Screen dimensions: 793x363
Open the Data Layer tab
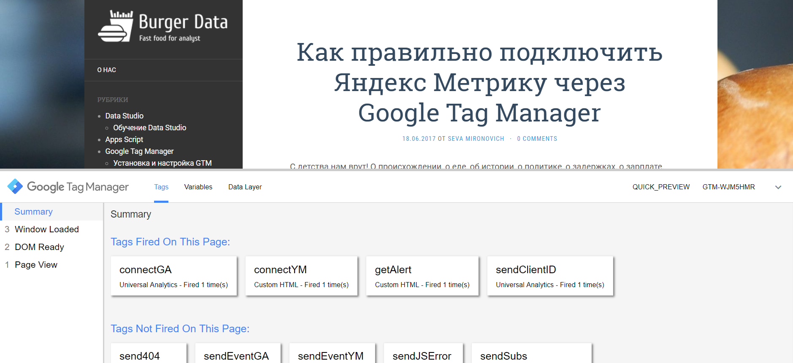coord(245,187)
